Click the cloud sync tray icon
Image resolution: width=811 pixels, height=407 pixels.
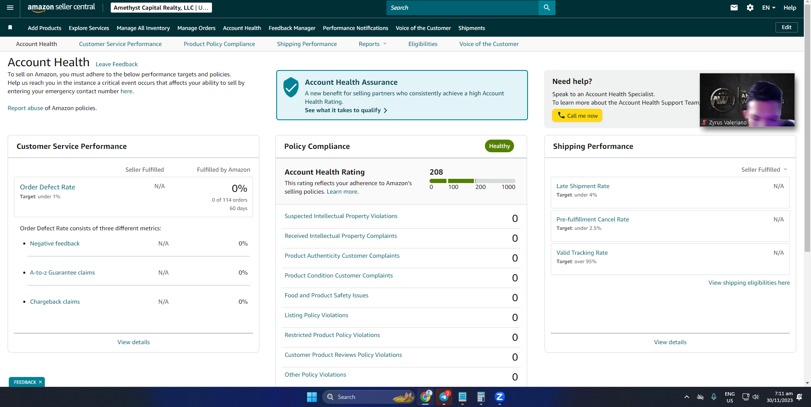700,397
